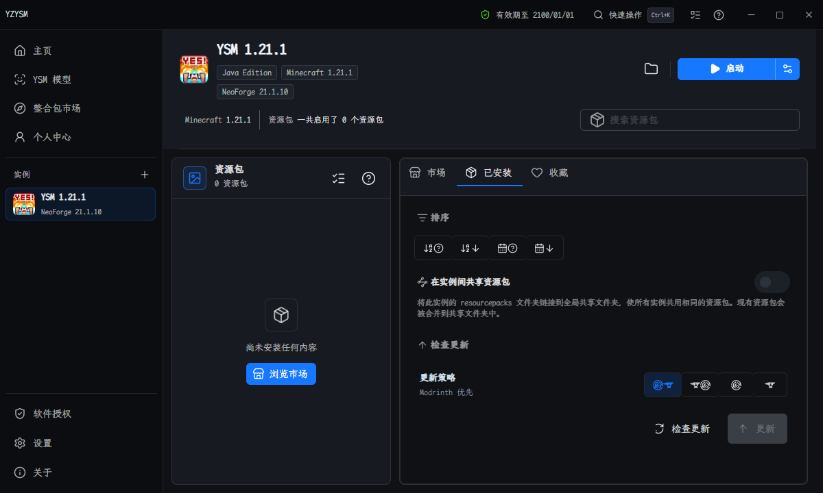The height and width of the screenshot is (493, 823).
Task: Open the 主页 home page in sidebar
Action: [81, 51]
